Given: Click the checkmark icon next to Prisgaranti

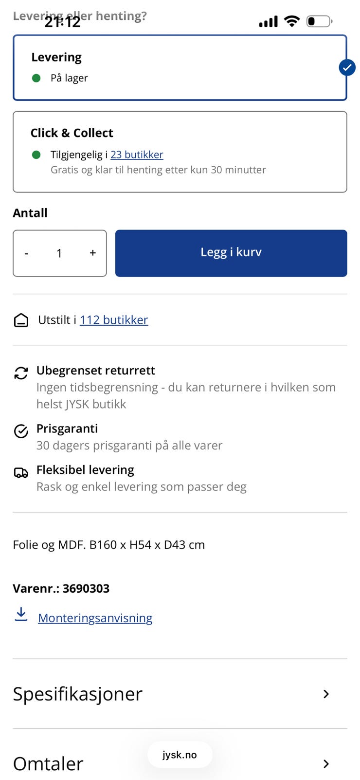Looking at the screenshot, I should coord(21,431).
